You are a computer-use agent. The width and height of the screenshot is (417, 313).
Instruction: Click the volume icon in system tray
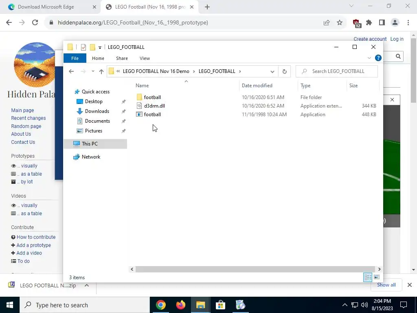364,305
